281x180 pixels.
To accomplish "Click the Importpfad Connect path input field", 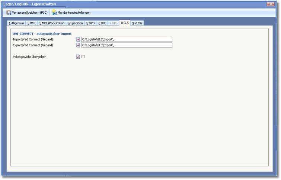I will [127, 39].
